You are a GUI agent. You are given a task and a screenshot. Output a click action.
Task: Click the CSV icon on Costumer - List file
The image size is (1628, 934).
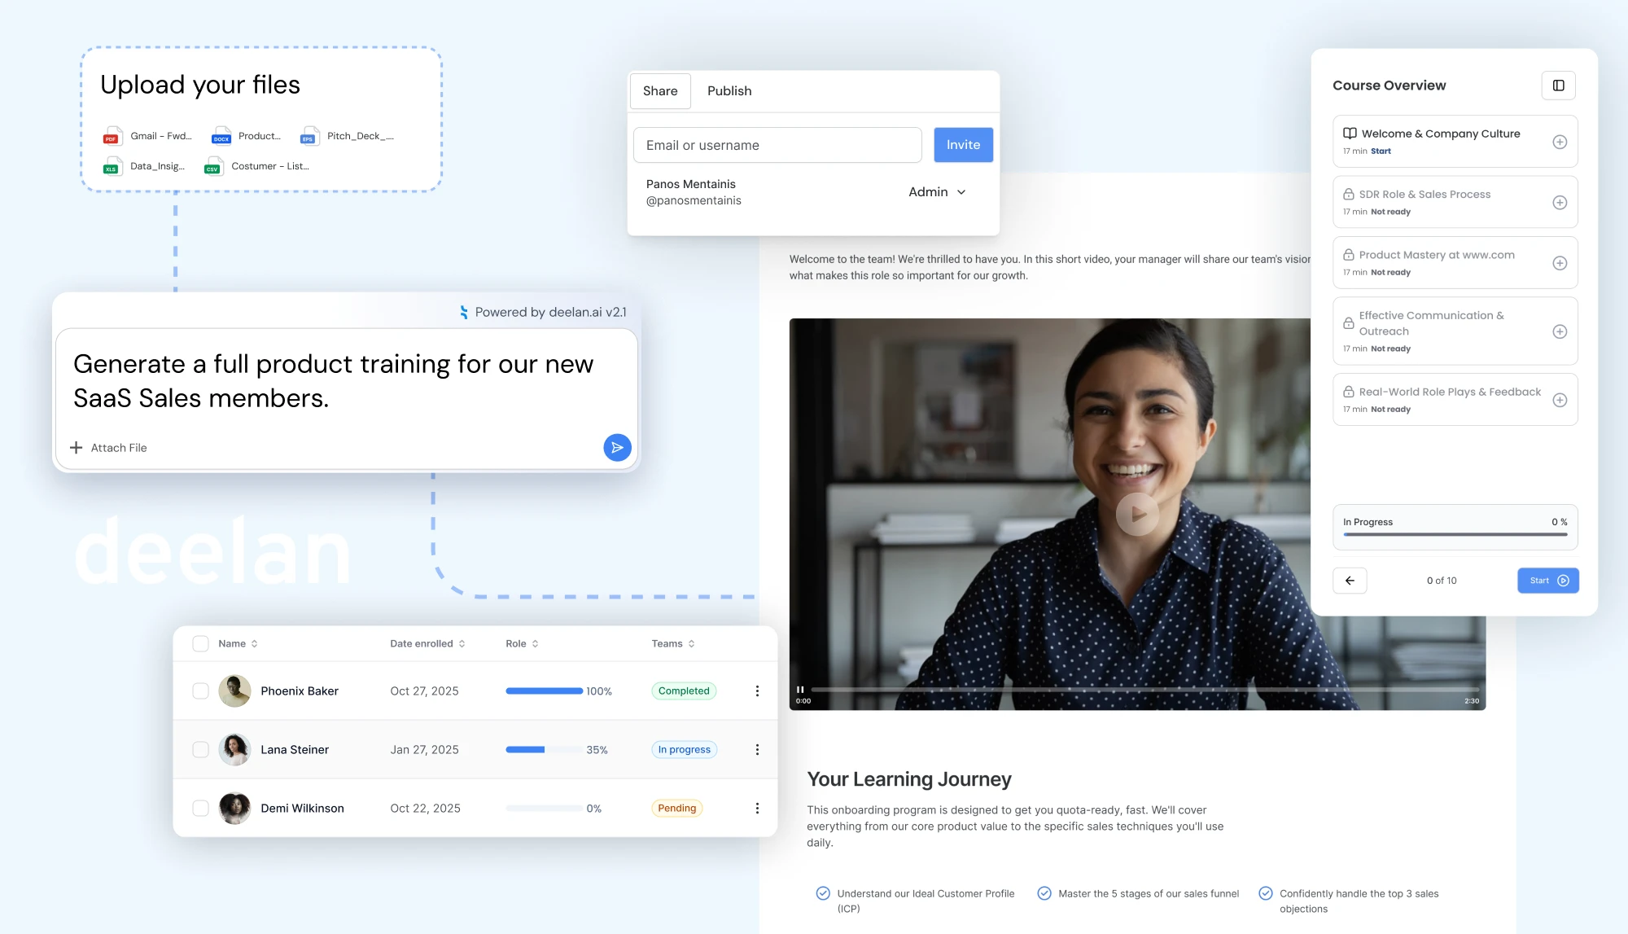(212, 166)
